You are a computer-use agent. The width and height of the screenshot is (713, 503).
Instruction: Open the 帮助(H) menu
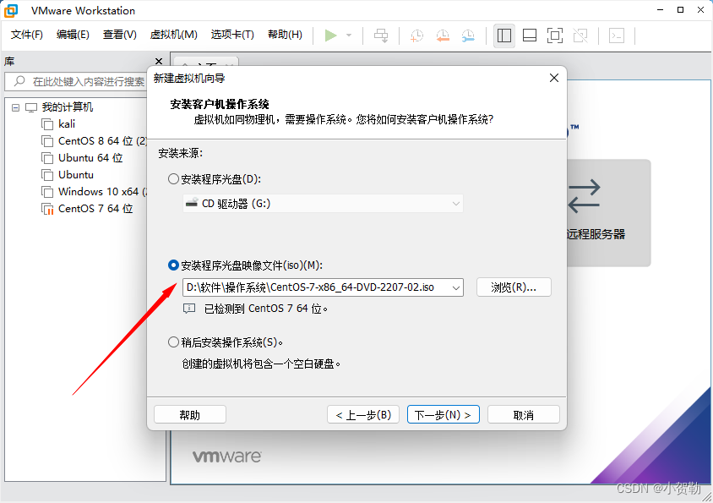(285, 35)
